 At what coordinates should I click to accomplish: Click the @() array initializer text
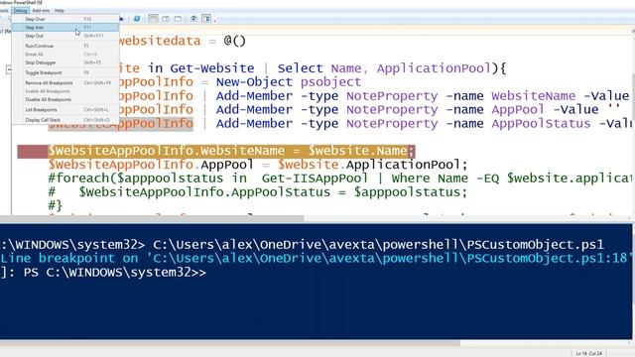pyautogui.click(x=235, y=41)
